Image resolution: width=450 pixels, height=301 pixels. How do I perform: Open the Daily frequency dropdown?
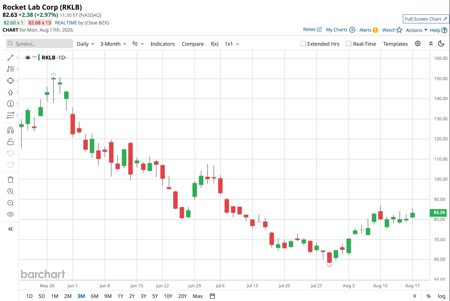[x=85, y=44]
